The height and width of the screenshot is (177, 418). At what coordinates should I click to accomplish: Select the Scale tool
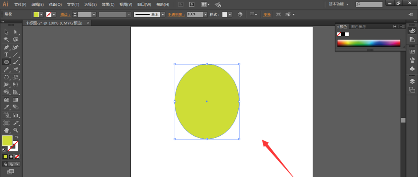pos(16,77)
